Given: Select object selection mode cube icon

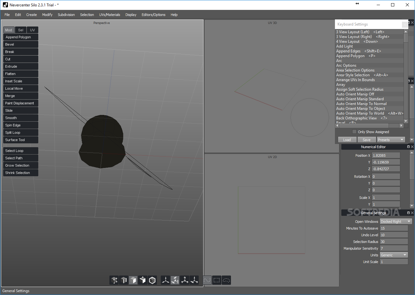Looking at the screenshot, I should coord(143,280).
